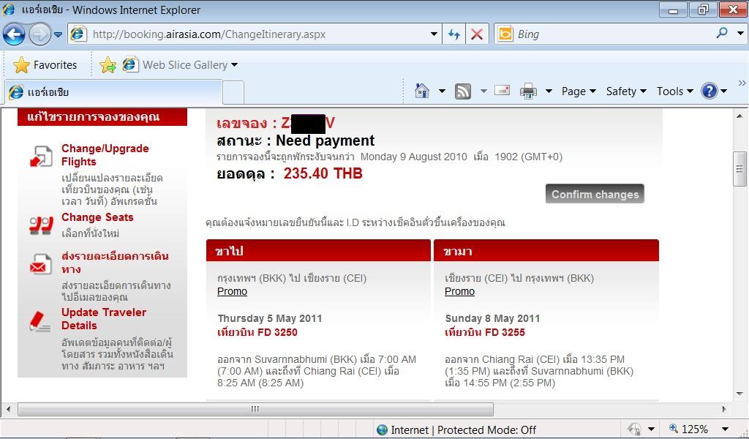Click the horizontal scrollbar left arrow
Viewport: 749px width, 439px height.
pos(8,409)
